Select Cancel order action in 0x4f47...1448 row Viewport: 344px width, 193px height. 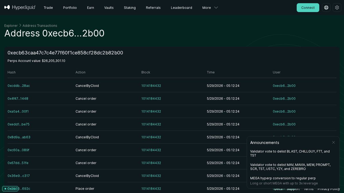[86, 99]
